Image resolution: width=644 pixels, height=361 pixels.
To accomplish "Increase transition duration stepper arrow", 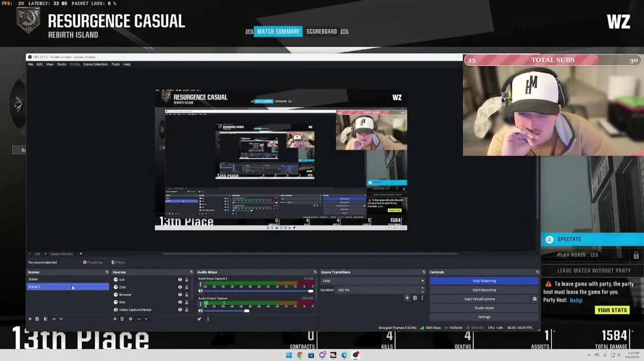I will coord(422,288).
